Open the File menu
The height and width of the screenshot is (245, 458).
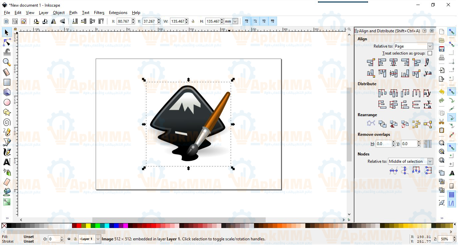7,13
